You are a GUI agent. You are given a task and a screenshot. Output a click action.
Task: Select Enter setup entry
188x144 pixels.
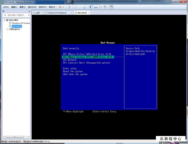tap(70, 69)
